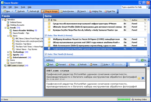The height and width of the screenshot is (102, 151).
Task: Open the Tools menu
Action: pos(23,7)
